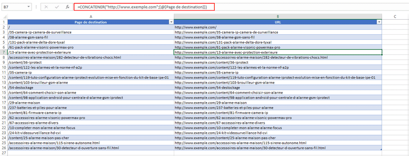
Task: Open the Page de destination filter dropdown
Action: [x=171, y=22]
